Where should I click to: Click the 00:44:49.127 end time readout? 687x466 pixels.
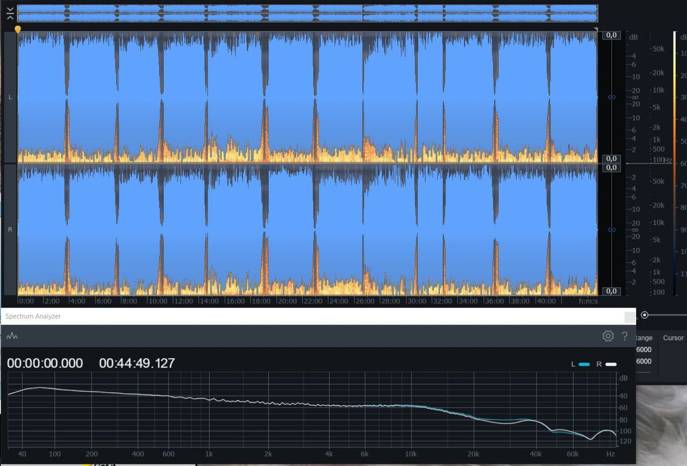[137, 363]
